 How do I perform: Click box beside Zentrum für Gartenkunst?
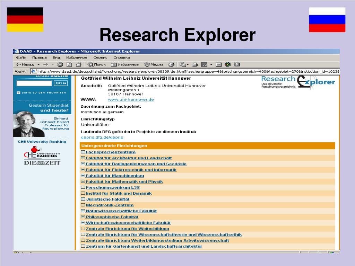83,246
